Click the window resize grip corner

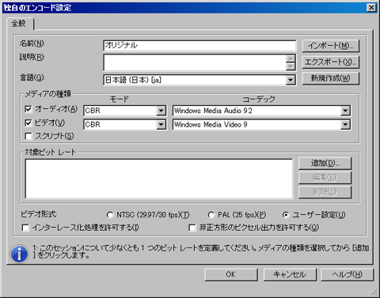(374, 292)
